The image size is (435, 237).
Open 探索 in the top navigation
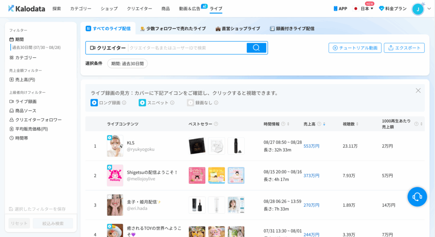(56, 8)
